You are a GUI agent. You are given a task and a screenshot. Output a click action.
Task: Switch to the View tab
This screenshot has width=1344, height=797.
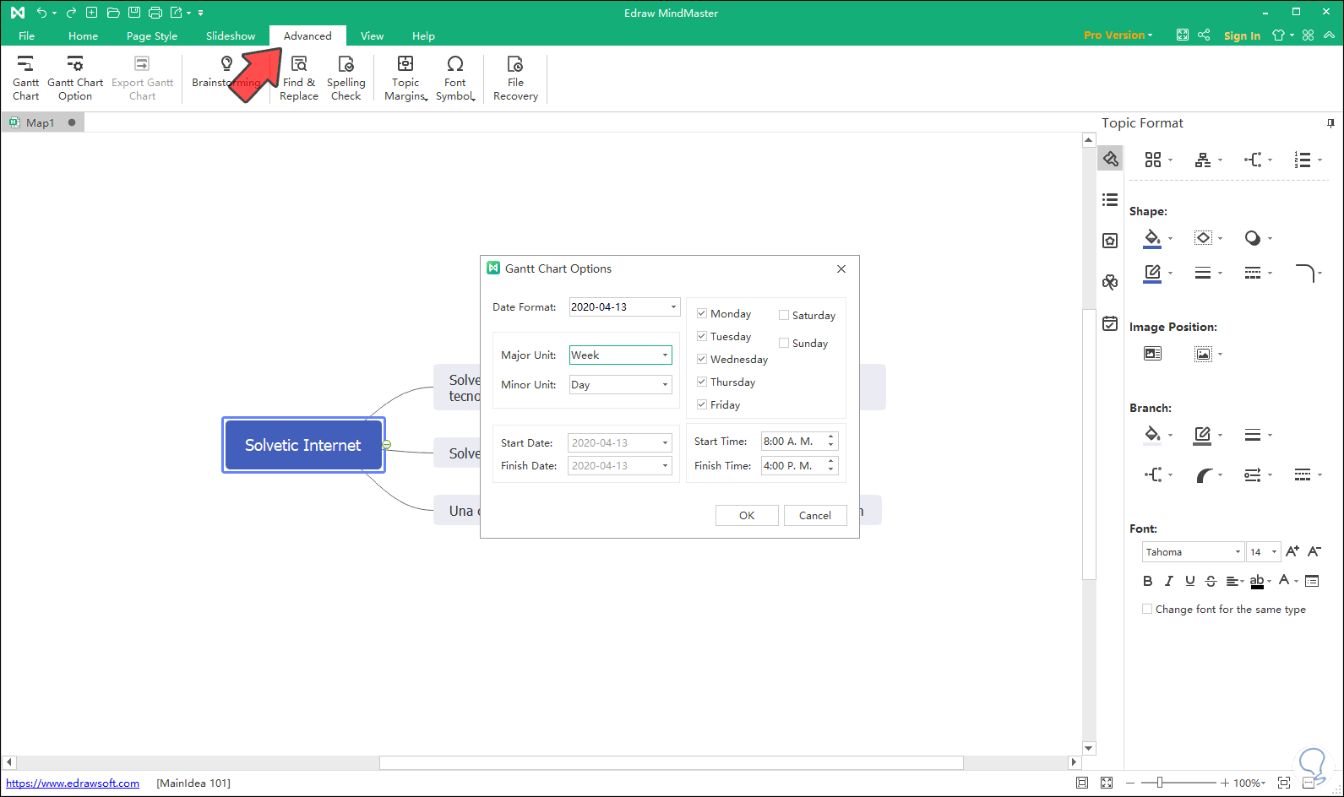point(372,35)
